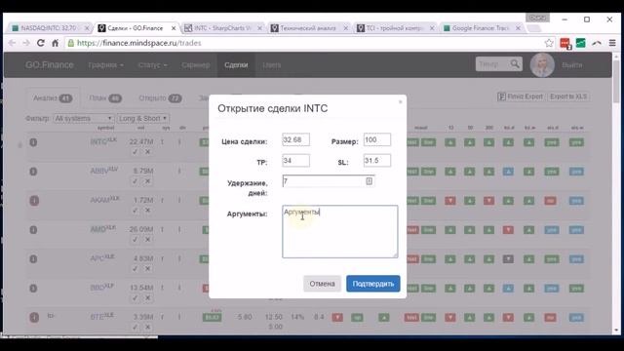Screen dimensions: 624x351
Task: Click the info icon in the BTE row
Action: tap(34, 317)
